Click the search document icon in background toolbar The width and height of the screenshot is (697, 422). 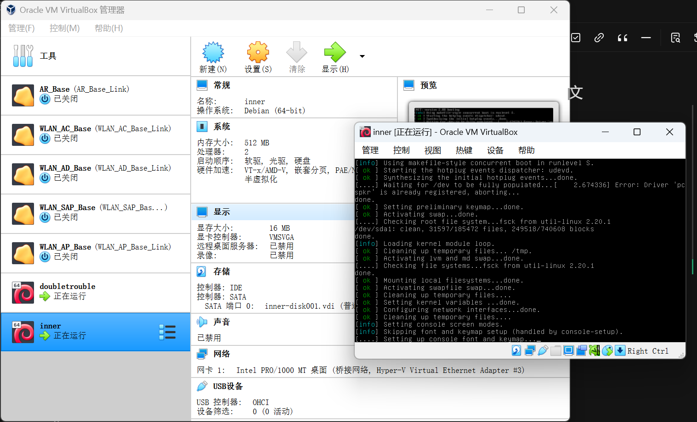675,38
